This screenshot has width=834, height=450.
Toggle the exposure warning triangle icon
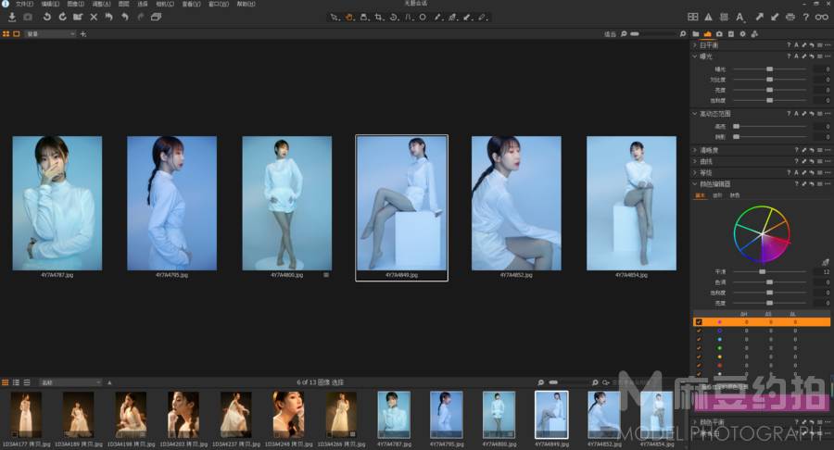point(709,17)
